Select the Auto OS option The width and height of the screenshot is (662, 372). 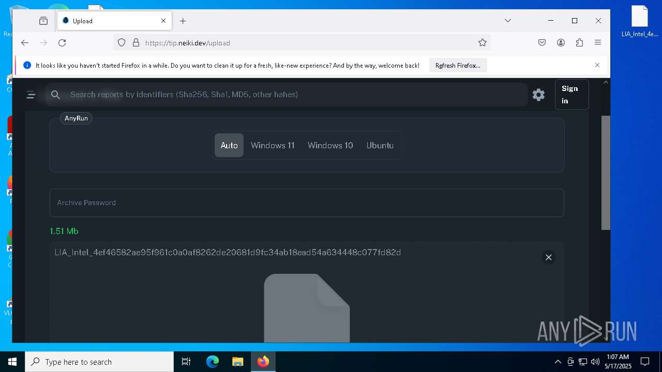coord(229,145)
